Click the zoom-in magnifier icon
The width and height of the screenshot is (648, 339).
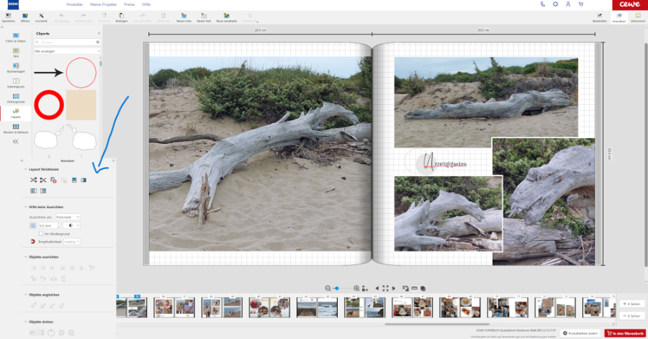coord(356,288)
